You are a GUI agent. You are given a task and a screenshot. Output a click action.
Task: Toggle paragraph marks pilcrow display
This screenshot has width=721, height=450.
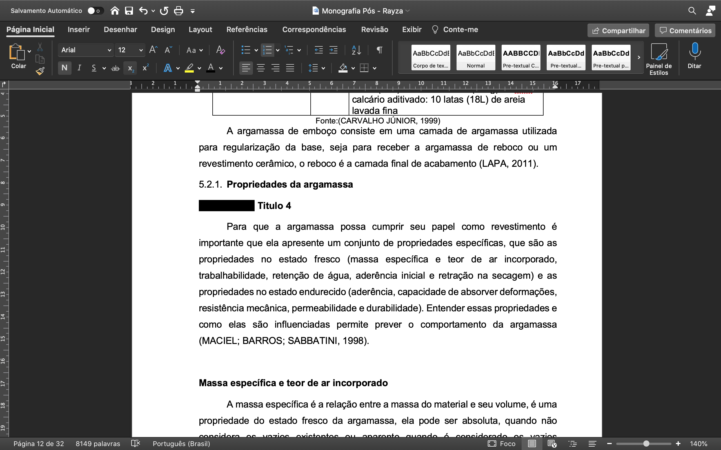pos(380,50)
